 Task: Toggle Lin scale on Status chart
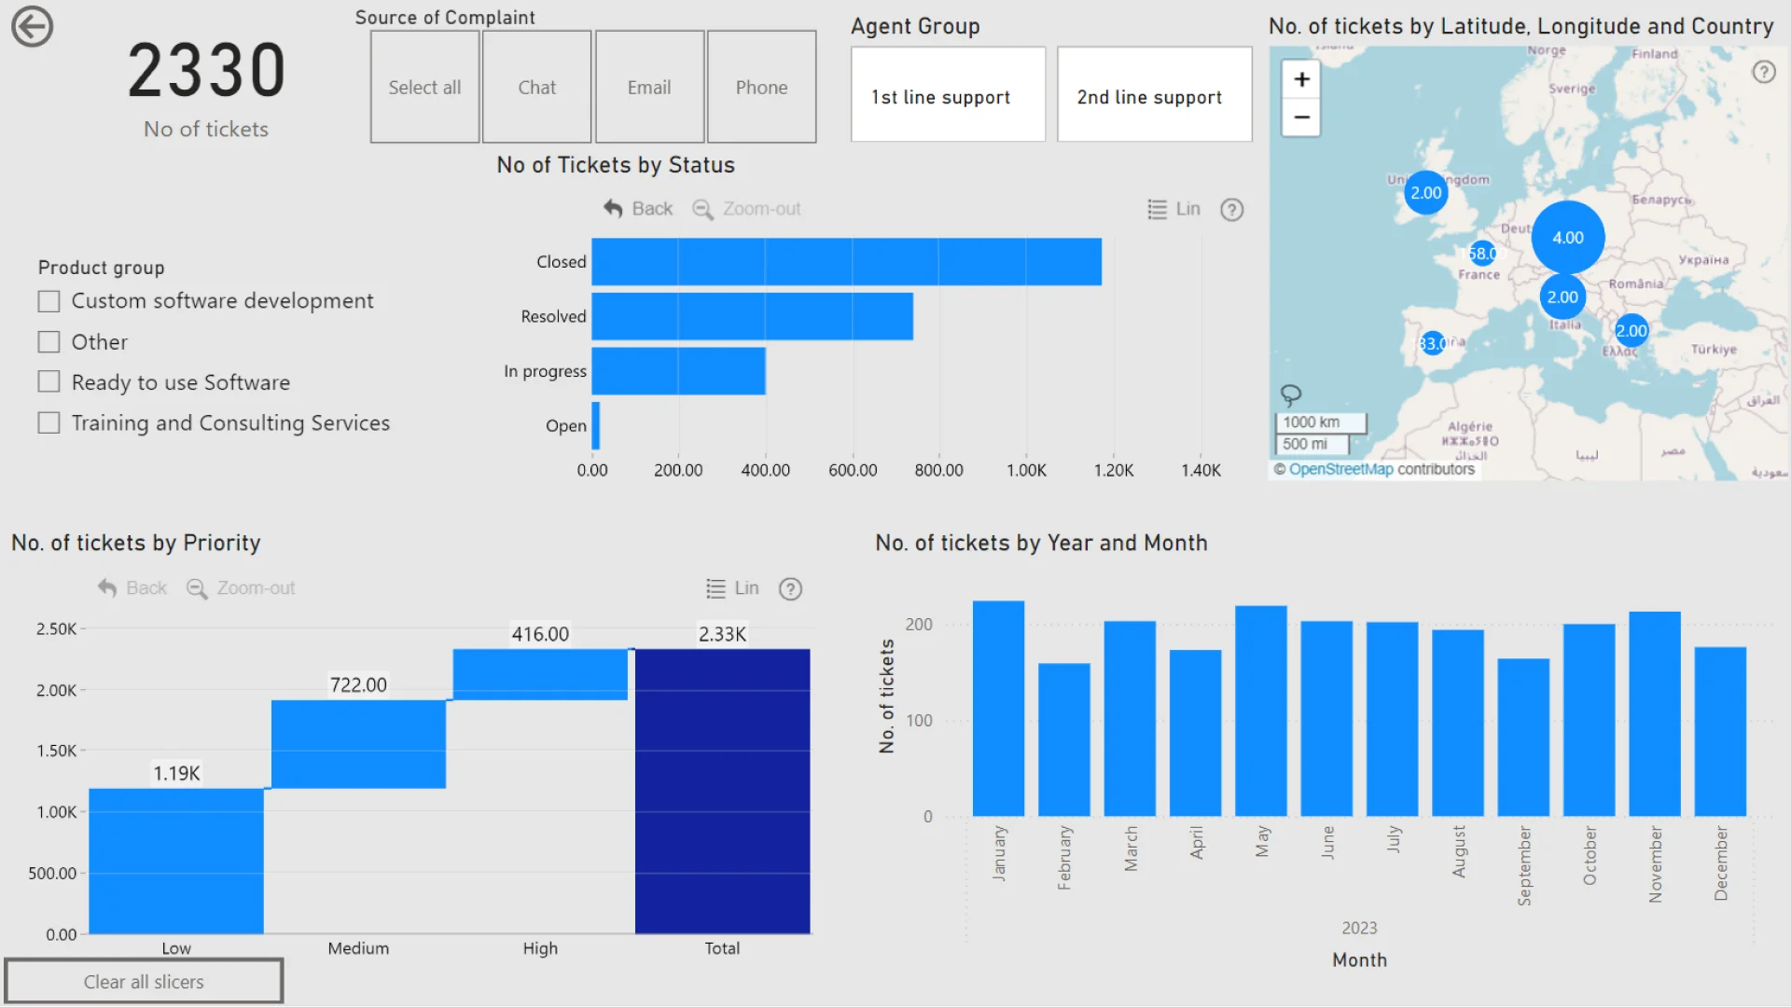coord(1173,210)
